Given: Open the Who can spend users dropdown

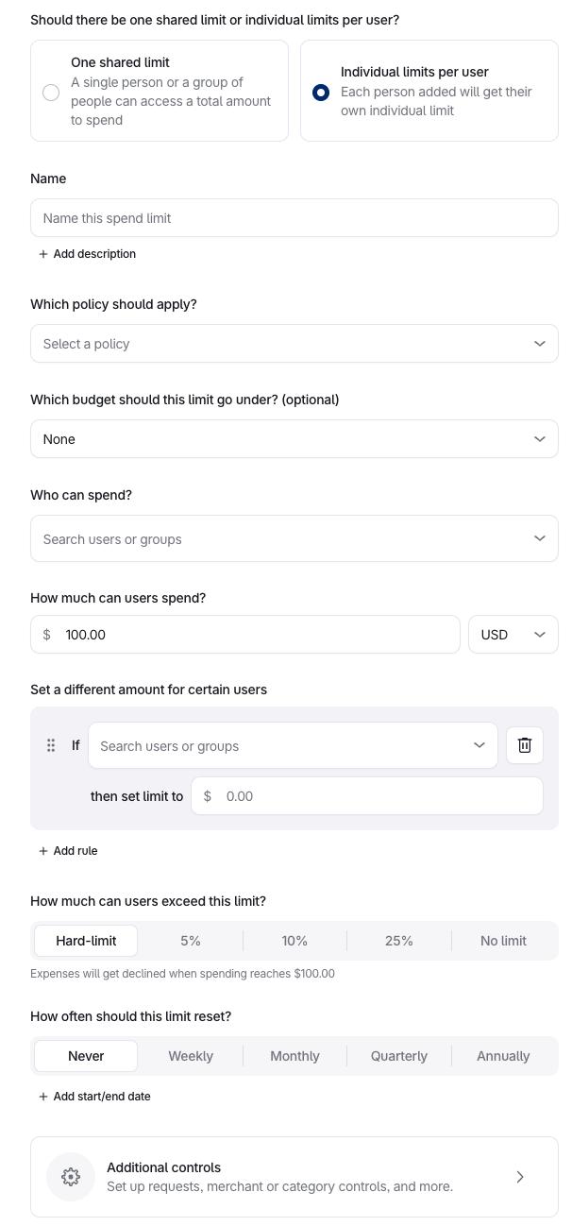Looking at the screenshot, I should tap(294, 538).
